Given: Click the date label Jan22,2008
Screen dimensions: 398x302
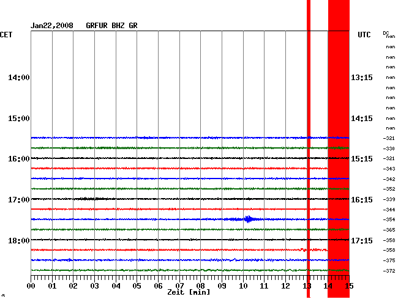Looking at the screenshot, I should (52, 26).
